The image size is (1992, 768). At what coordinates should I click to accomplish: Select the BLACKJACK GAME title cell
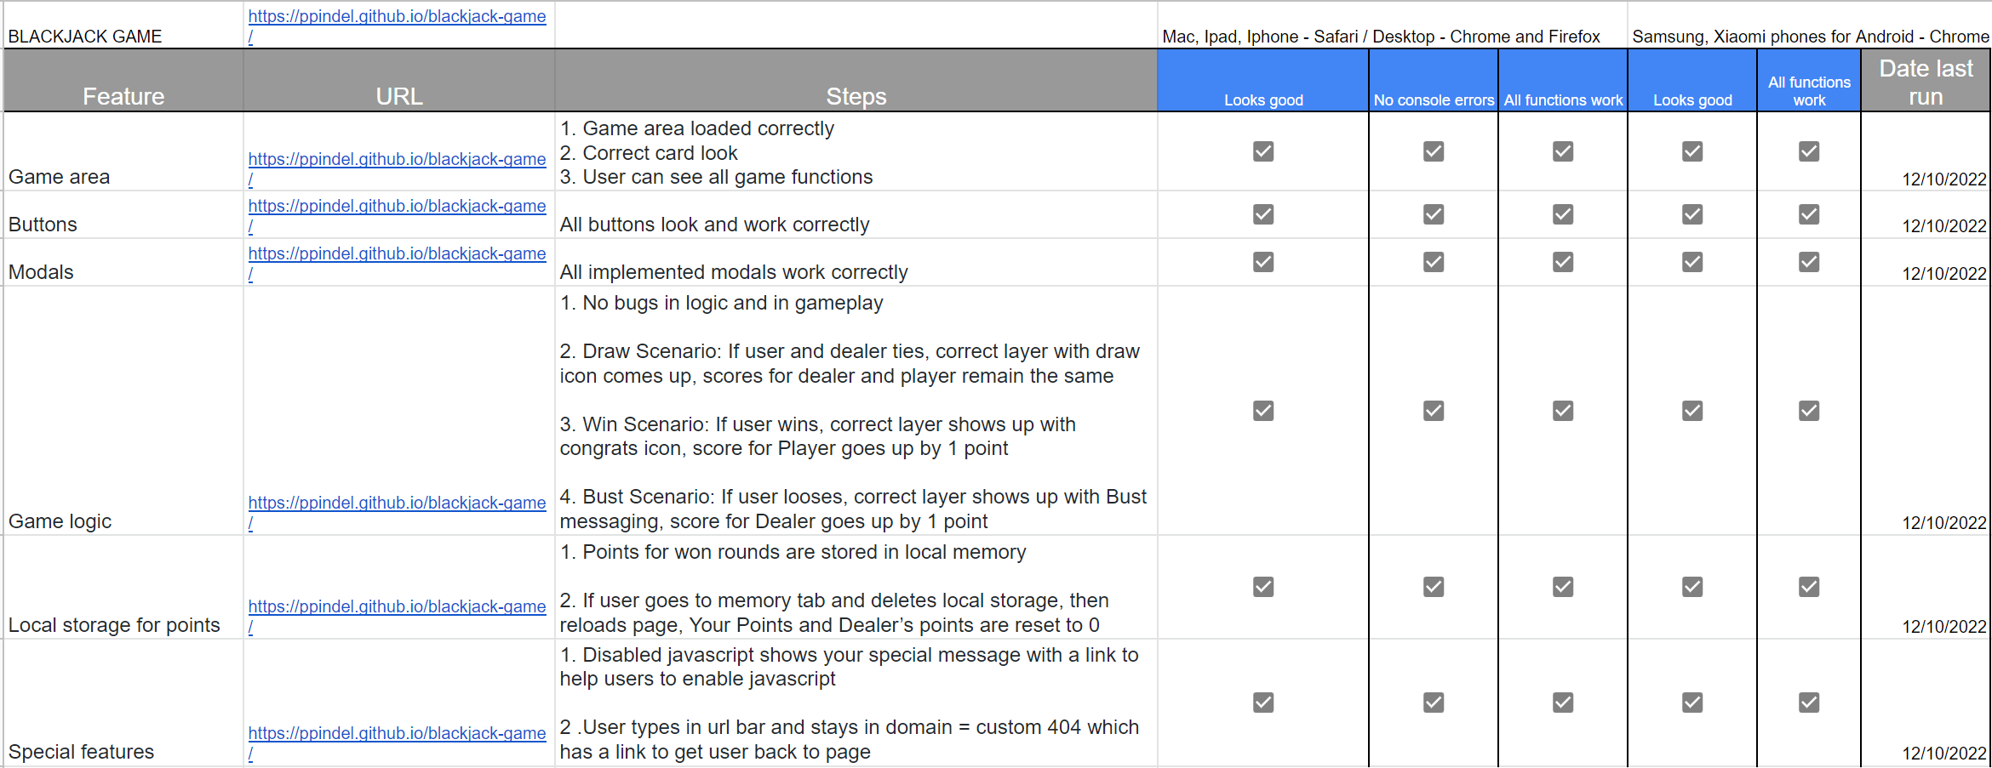123,25
